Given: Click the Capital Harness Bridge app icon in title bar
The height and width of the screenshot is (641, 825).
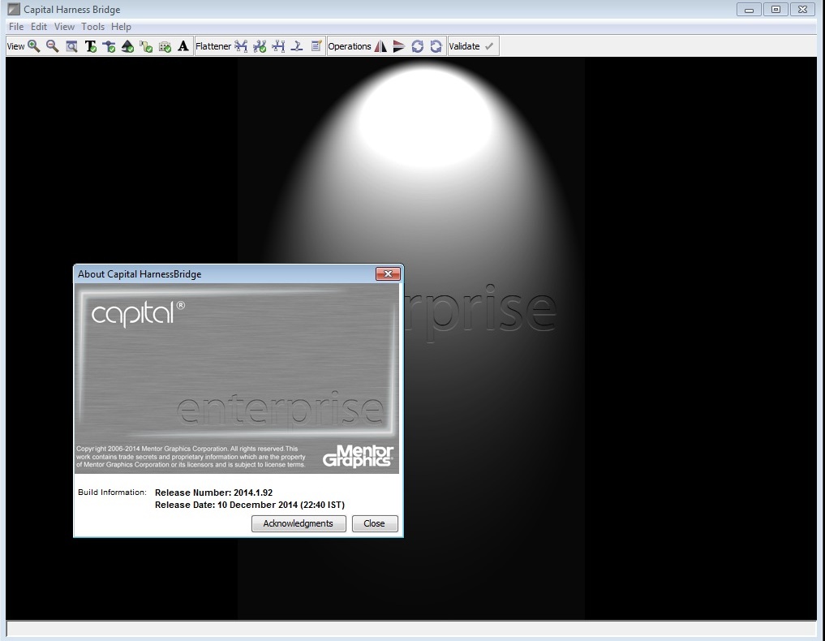Looking at the screenshot, I should [14, 10].
